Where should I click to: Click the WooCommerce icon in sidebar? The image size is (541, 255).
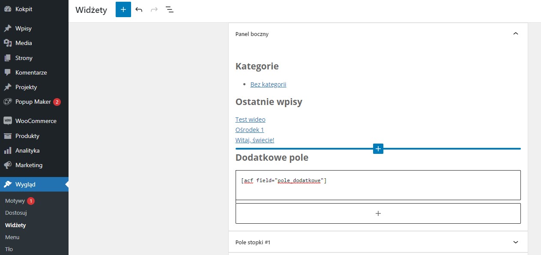click(8, 121)
